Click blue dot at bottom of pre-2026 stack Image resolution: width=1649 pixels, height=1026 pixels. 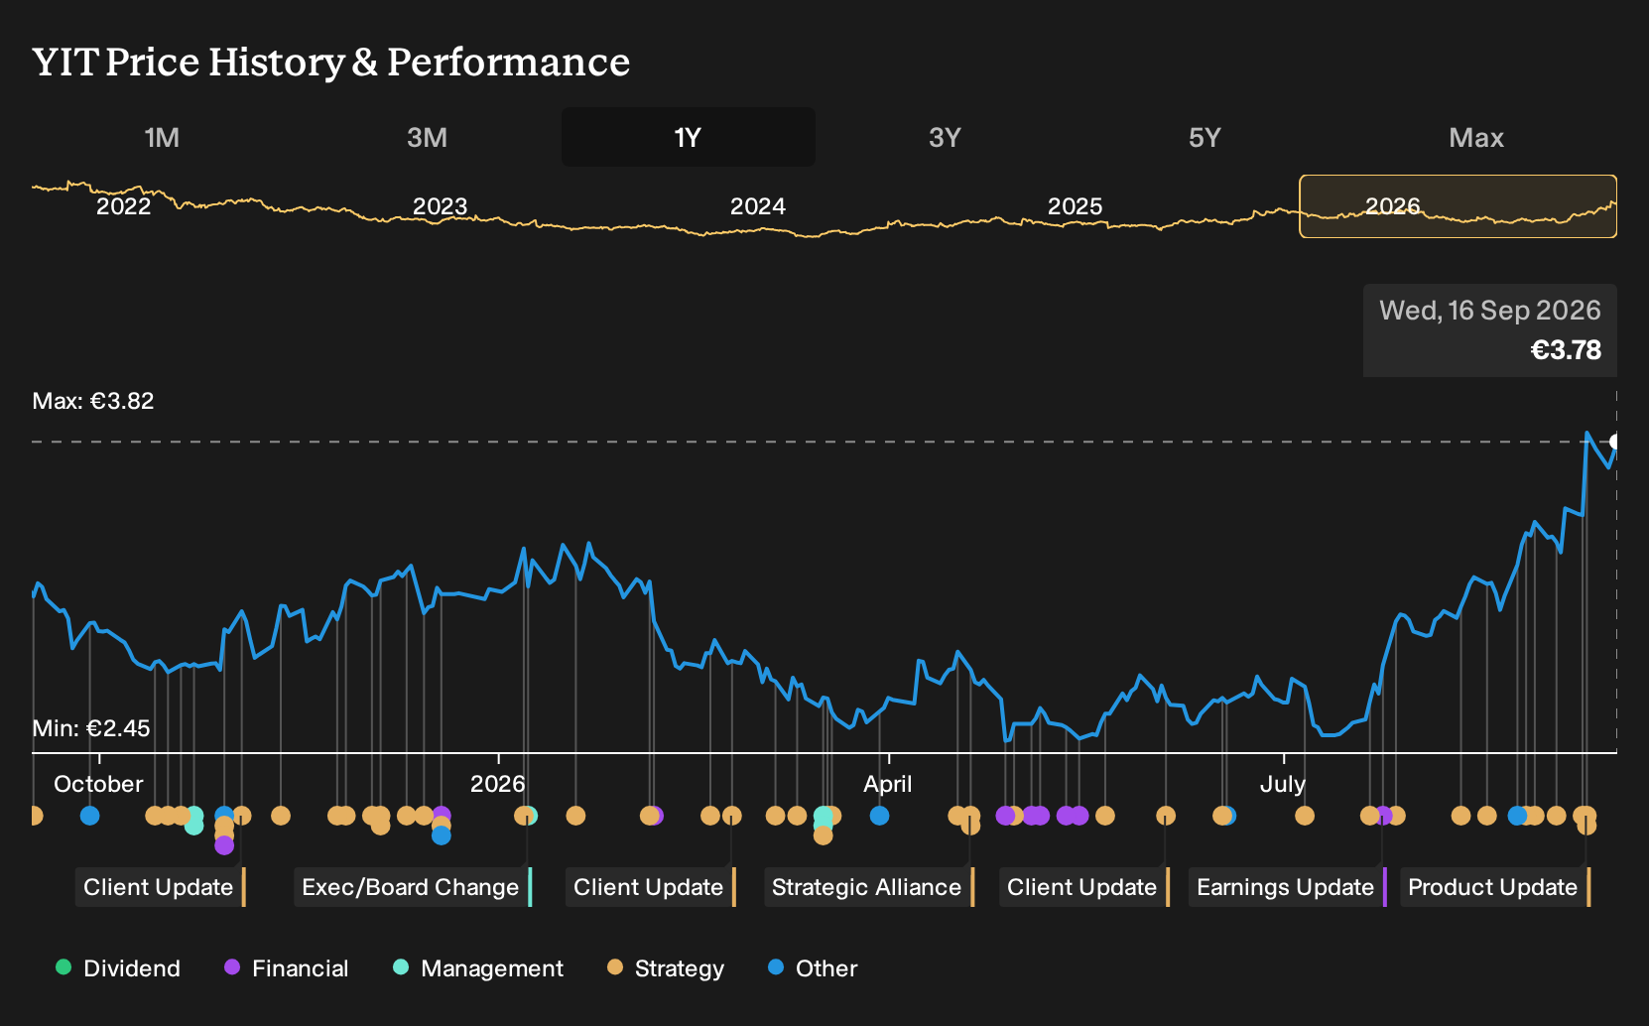442,835
